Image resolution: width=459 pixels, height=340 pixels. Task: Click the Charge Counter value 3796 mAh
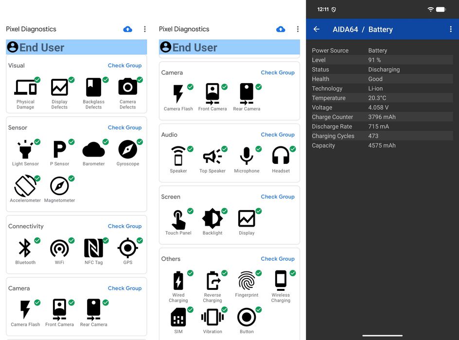[x=382, y=117]
